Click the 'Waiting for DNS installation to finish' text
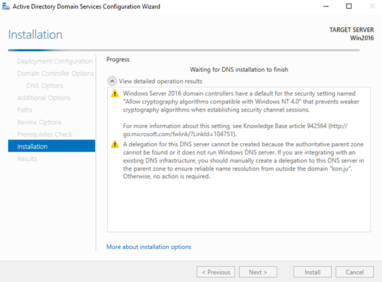The width and height of the screenshot is (382, 282). pyautogui.click(x=239, y=70)
